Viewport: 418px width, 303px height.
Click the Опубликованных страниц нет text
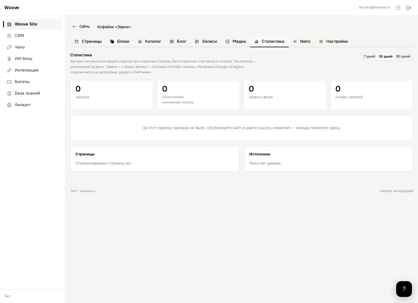(104, 163)
